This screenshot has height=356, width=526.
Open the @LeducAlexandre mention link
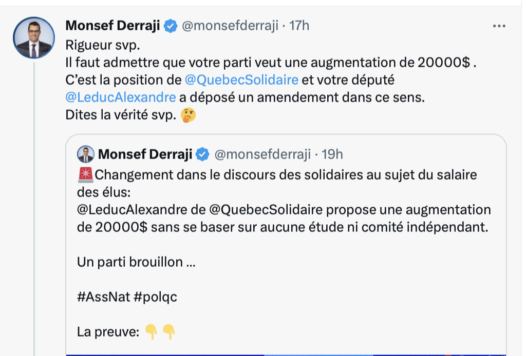pyautogui.click(x=121, y=97)
